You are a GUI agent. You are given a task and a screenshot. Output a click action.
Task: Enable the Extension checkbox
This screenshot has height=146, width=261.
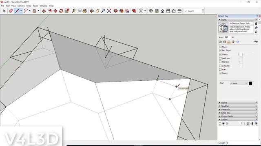(x=220, y=62)
